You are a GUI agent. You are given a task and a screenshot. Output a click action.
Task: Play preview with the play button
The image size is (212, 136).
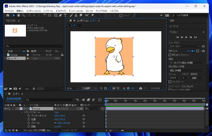coord(186,37)
